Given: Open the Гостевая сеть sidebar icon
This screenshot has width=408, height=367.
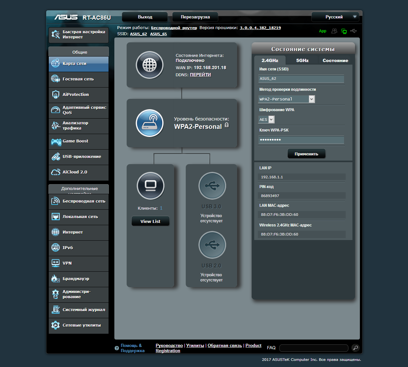Looking at the screenshot, I should (56, 79).
